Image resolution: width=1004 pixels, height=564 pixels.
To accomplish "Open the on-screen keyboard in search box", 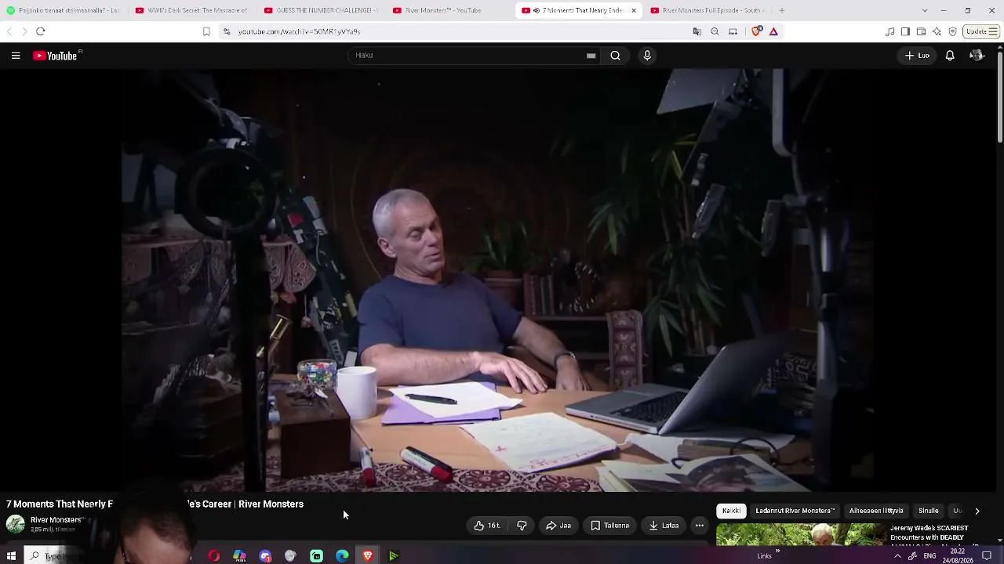I will [591, 56].
